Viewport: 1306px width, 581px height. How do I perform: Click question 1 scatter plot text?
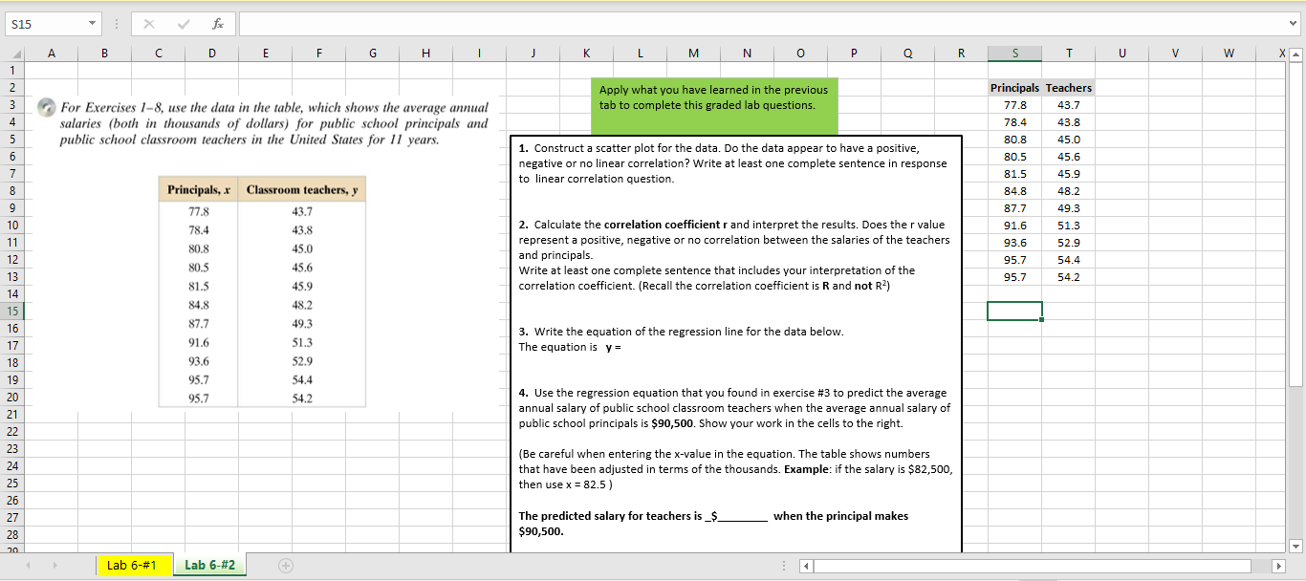click(732, 163)
